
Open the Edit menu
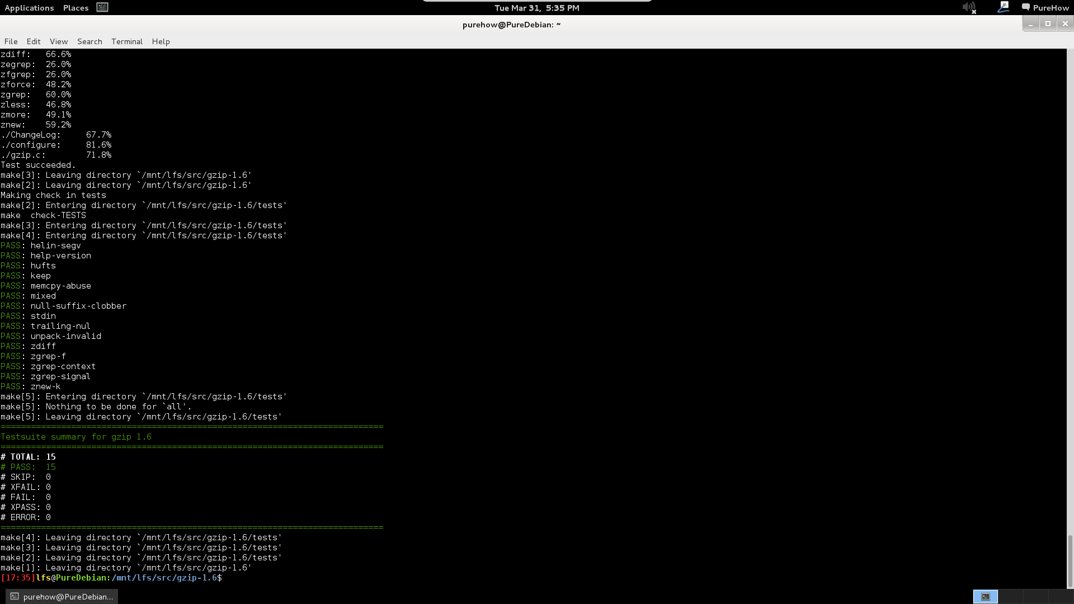click(x=34, y=41)
